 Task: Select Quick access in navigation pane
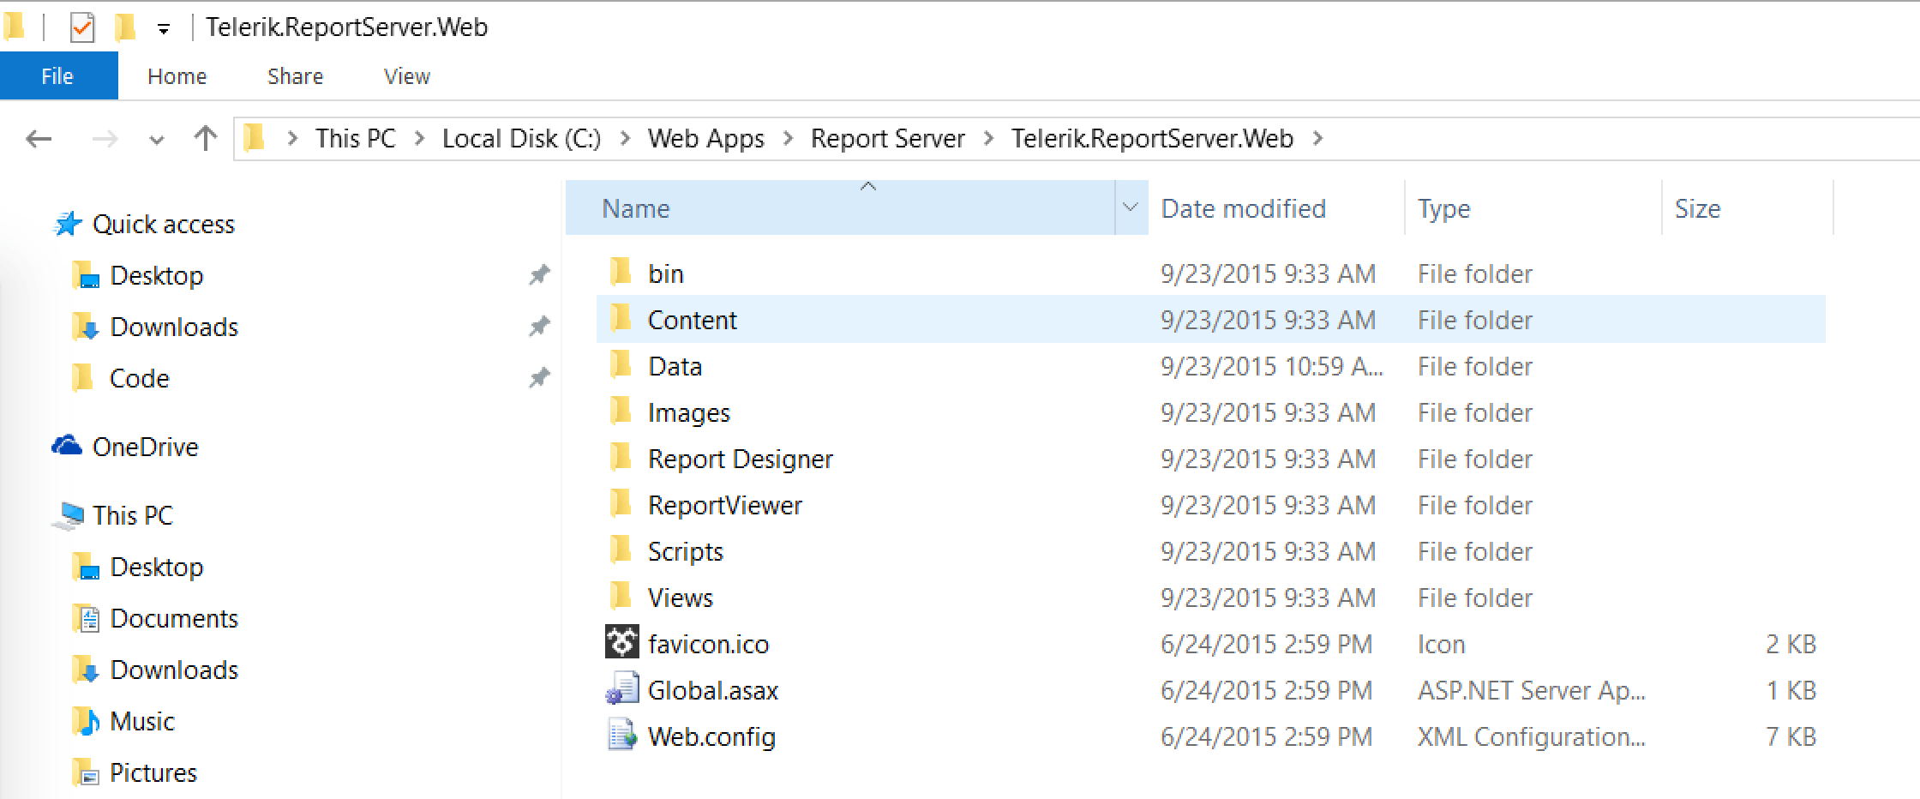click(163, 224)
